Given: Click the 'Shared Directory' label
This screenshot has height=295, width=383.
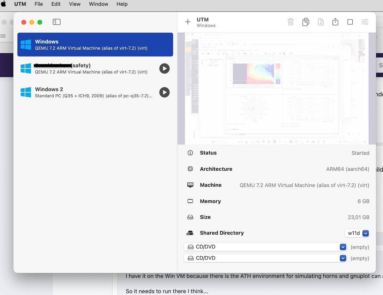Looking at the screenshot, I should pyautogui.click(x=222, y=233).
